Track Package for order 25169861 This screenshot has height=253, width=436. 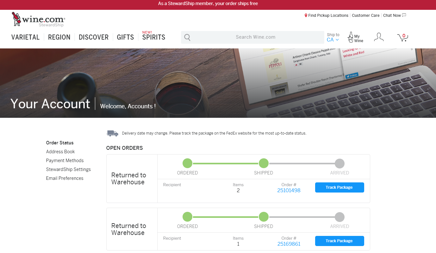coord(339,241)
